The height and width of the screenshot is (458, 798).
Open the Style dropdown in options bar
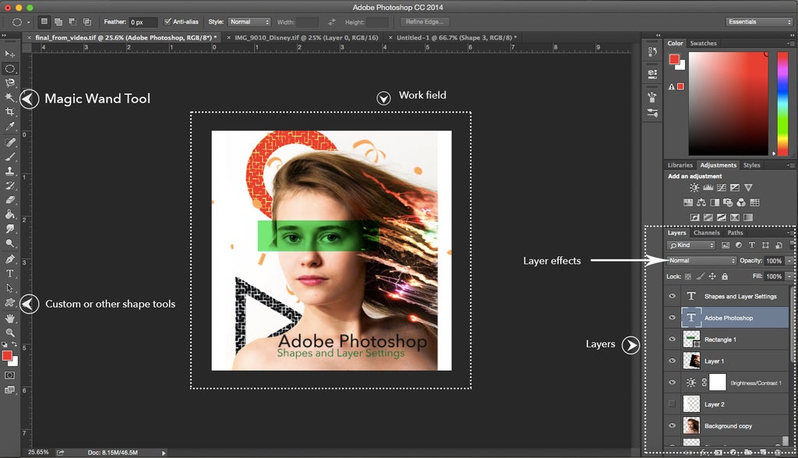click(x=249, y=22)
